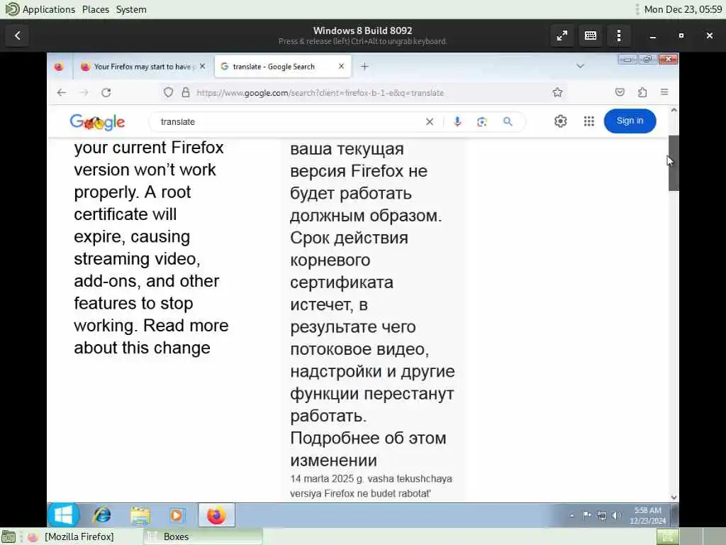Close the 'Your Firefox may start' tab

202,66
